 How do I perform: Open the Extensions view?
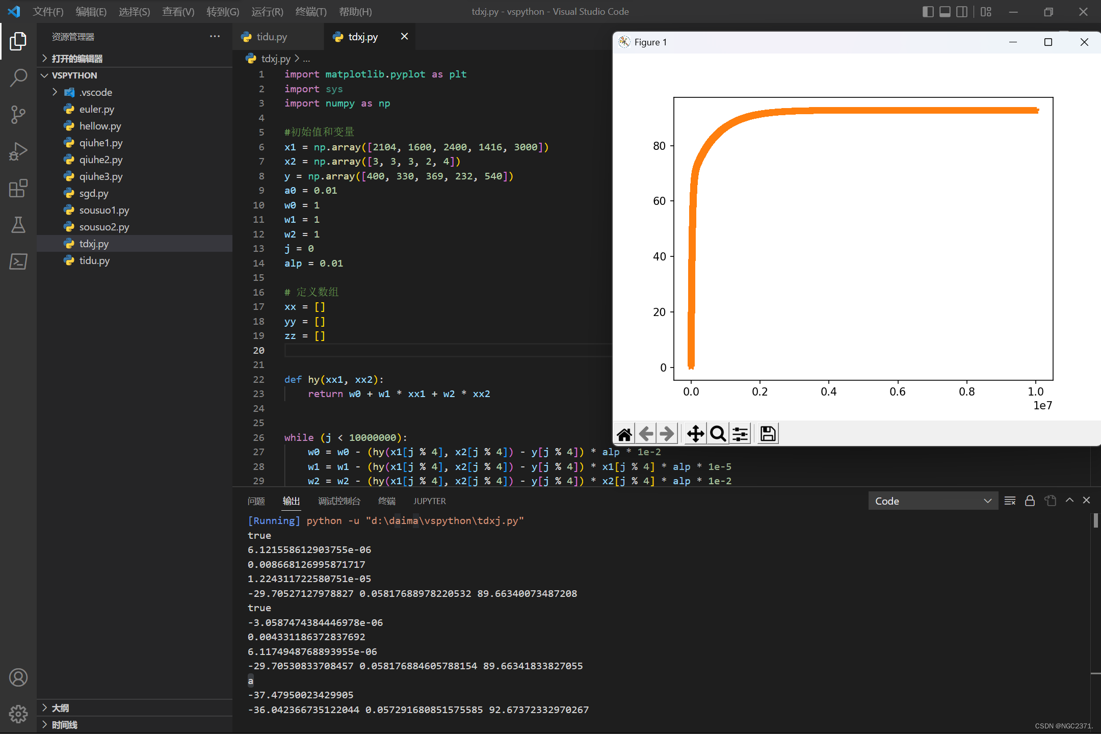pos(18,188)
